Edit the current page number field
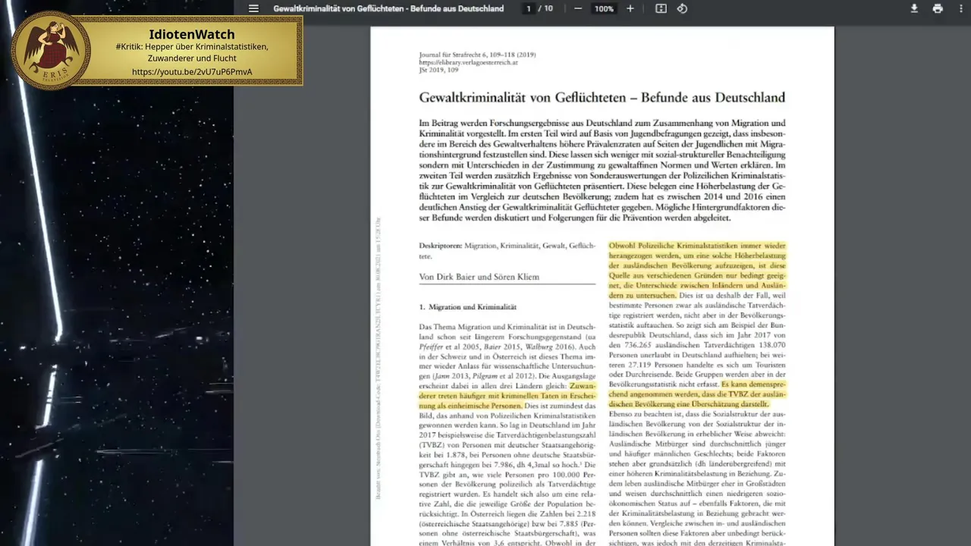The width and height of the screenshot is (971, 546). pyautogui.click(x=529, y=8)
